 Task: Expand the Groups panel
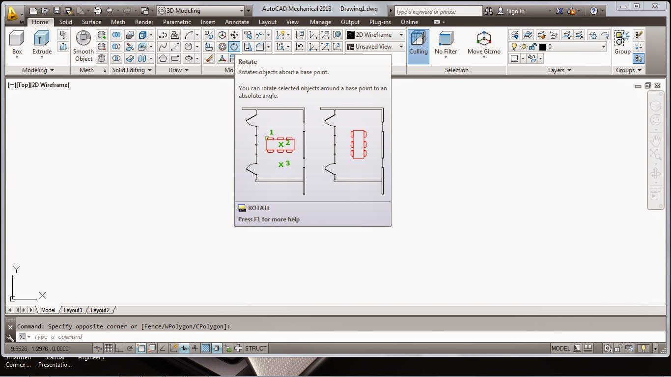pyautogui.click(x=629, y=70)
